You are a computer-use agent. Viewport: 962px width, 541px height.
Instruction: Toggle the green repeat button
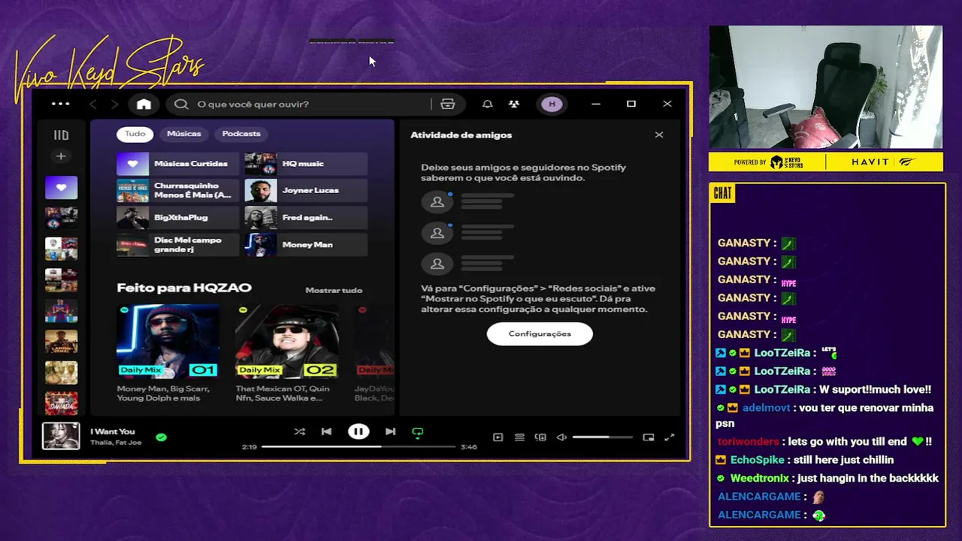click(418, 432)
